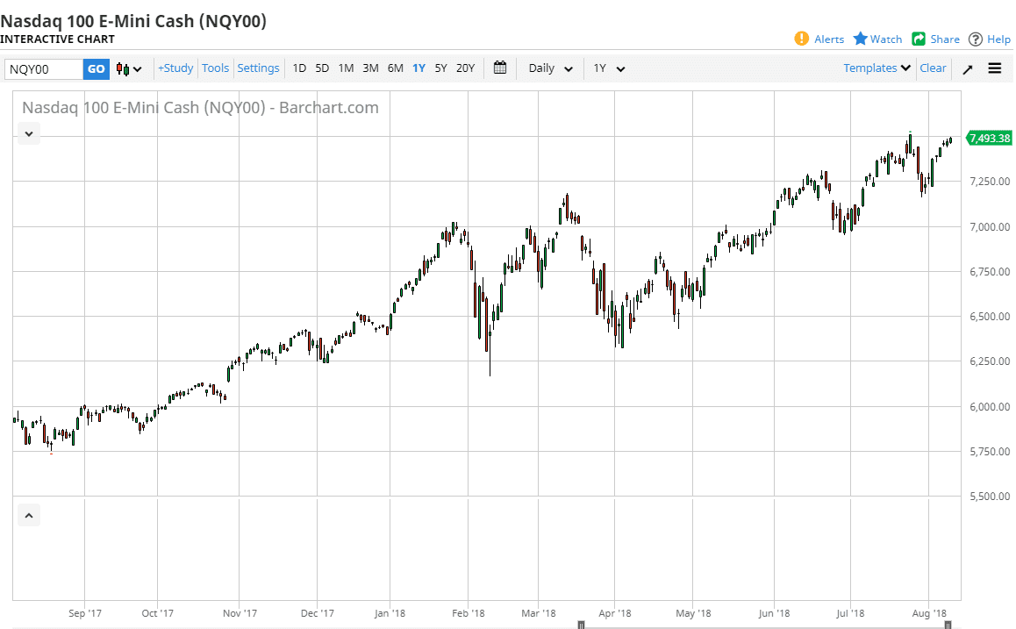
Task: Open the Tools menu
Action: click(x=215, y=68)
